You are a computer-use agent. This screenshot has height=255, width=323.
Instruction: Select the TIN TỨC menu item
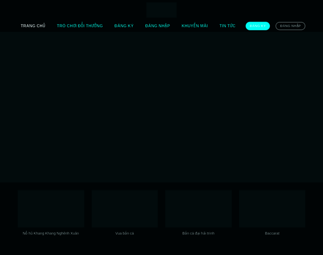[x=227, y=26]
